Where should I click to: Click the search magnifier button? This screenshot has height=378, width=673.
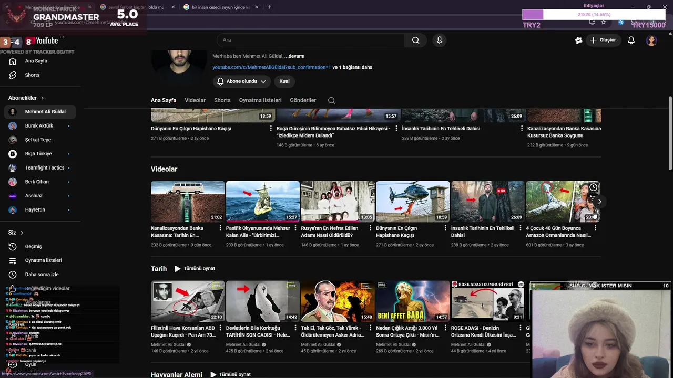(x=415, y=40)
